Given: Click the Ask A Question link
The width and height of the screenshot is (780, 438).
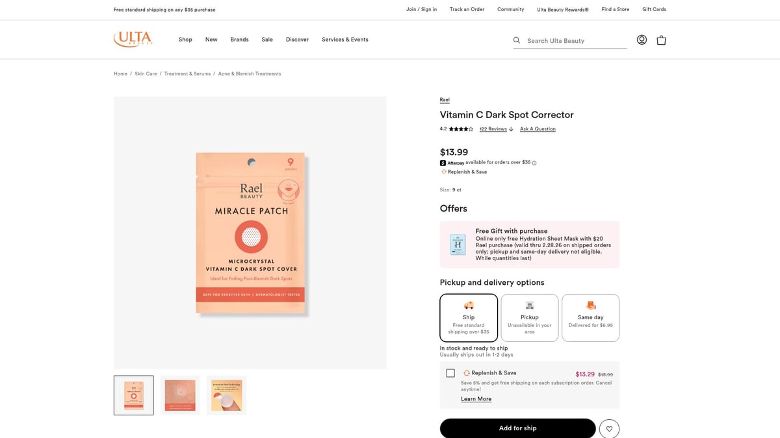Looking at the screenshot, I should click(x=538, y=128).
